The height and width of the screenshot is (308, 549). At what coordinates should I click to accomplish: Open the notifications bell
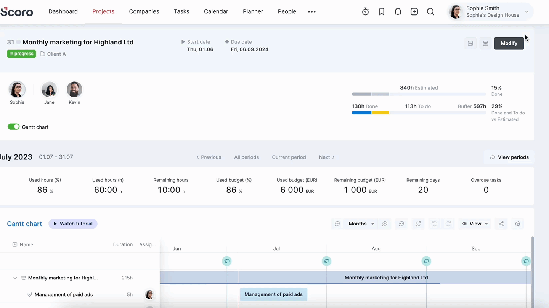point(398,11)
